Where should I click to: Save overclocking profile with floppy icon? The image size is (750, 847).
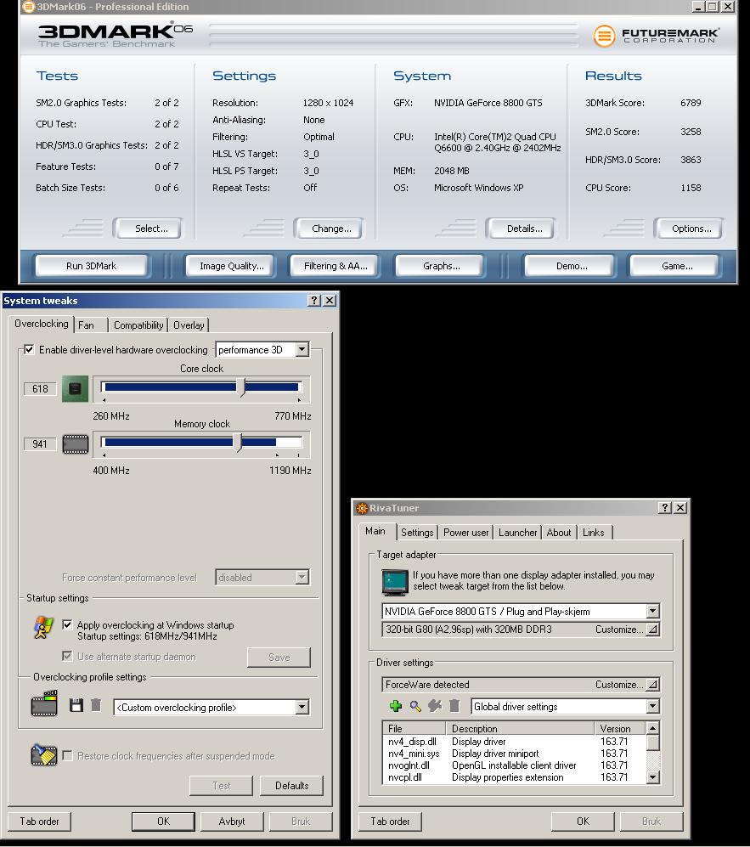click(76, 705)
